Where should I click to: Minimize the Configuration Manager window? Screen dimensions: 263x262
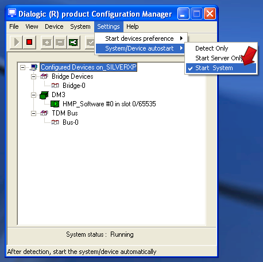point(183,14)
